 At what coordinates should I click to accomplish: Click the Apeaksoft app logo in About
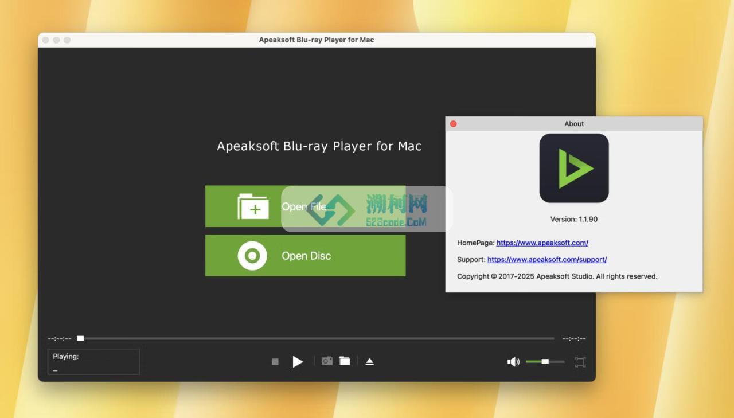click(574, 168)
